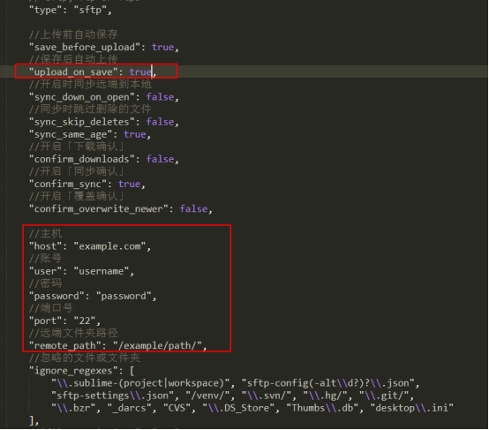Image resolution: width=489 pixels, height=430 pixels.
Task: Click the "save_before_upload" true value
Action: (162, 47)
